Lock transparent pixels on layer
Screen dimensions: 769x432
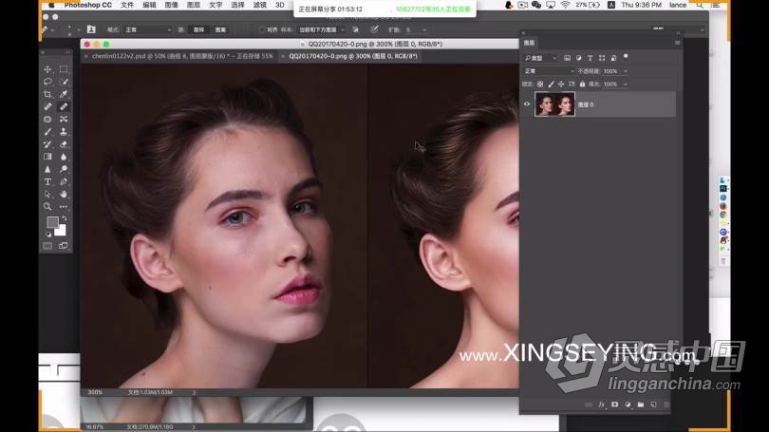[540, 85]
